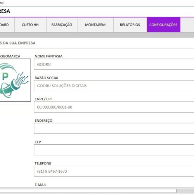Open the CUSTO HH tab

coord(30,24)
